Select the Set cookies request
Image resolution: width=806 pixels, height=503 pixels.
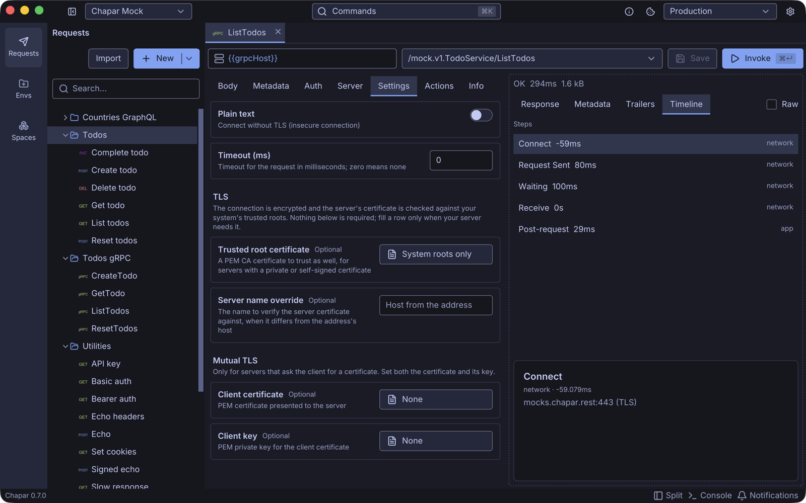click(122, 452)
